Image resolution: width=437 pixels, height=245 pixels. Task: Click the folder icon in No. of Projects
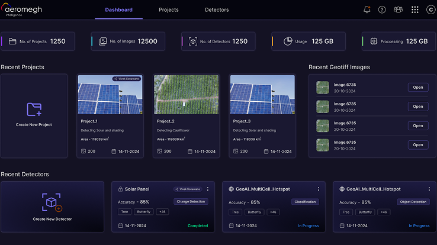(12, 41)
